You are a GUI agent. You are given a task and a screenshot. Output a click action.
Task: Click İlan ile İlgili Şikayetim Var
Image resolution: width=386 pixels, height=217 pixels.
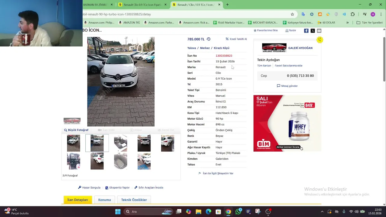point(216,173)
